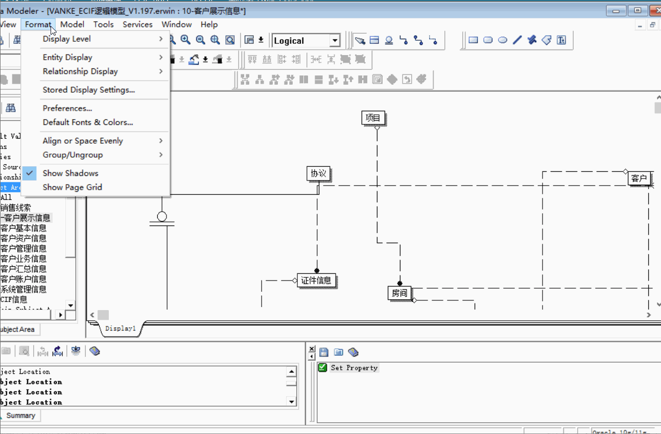Viewport: 661px width, 434px height.
Task: Open the Window menu
Action: click(x=177, y=24)
